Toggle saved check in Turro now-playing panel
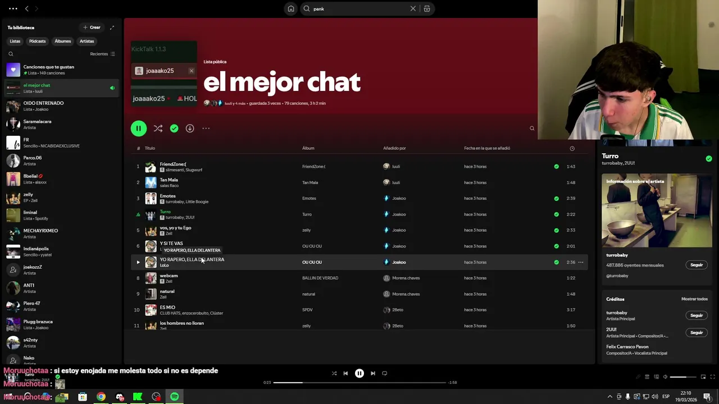The image size is (719, 404). click(709, 159)
